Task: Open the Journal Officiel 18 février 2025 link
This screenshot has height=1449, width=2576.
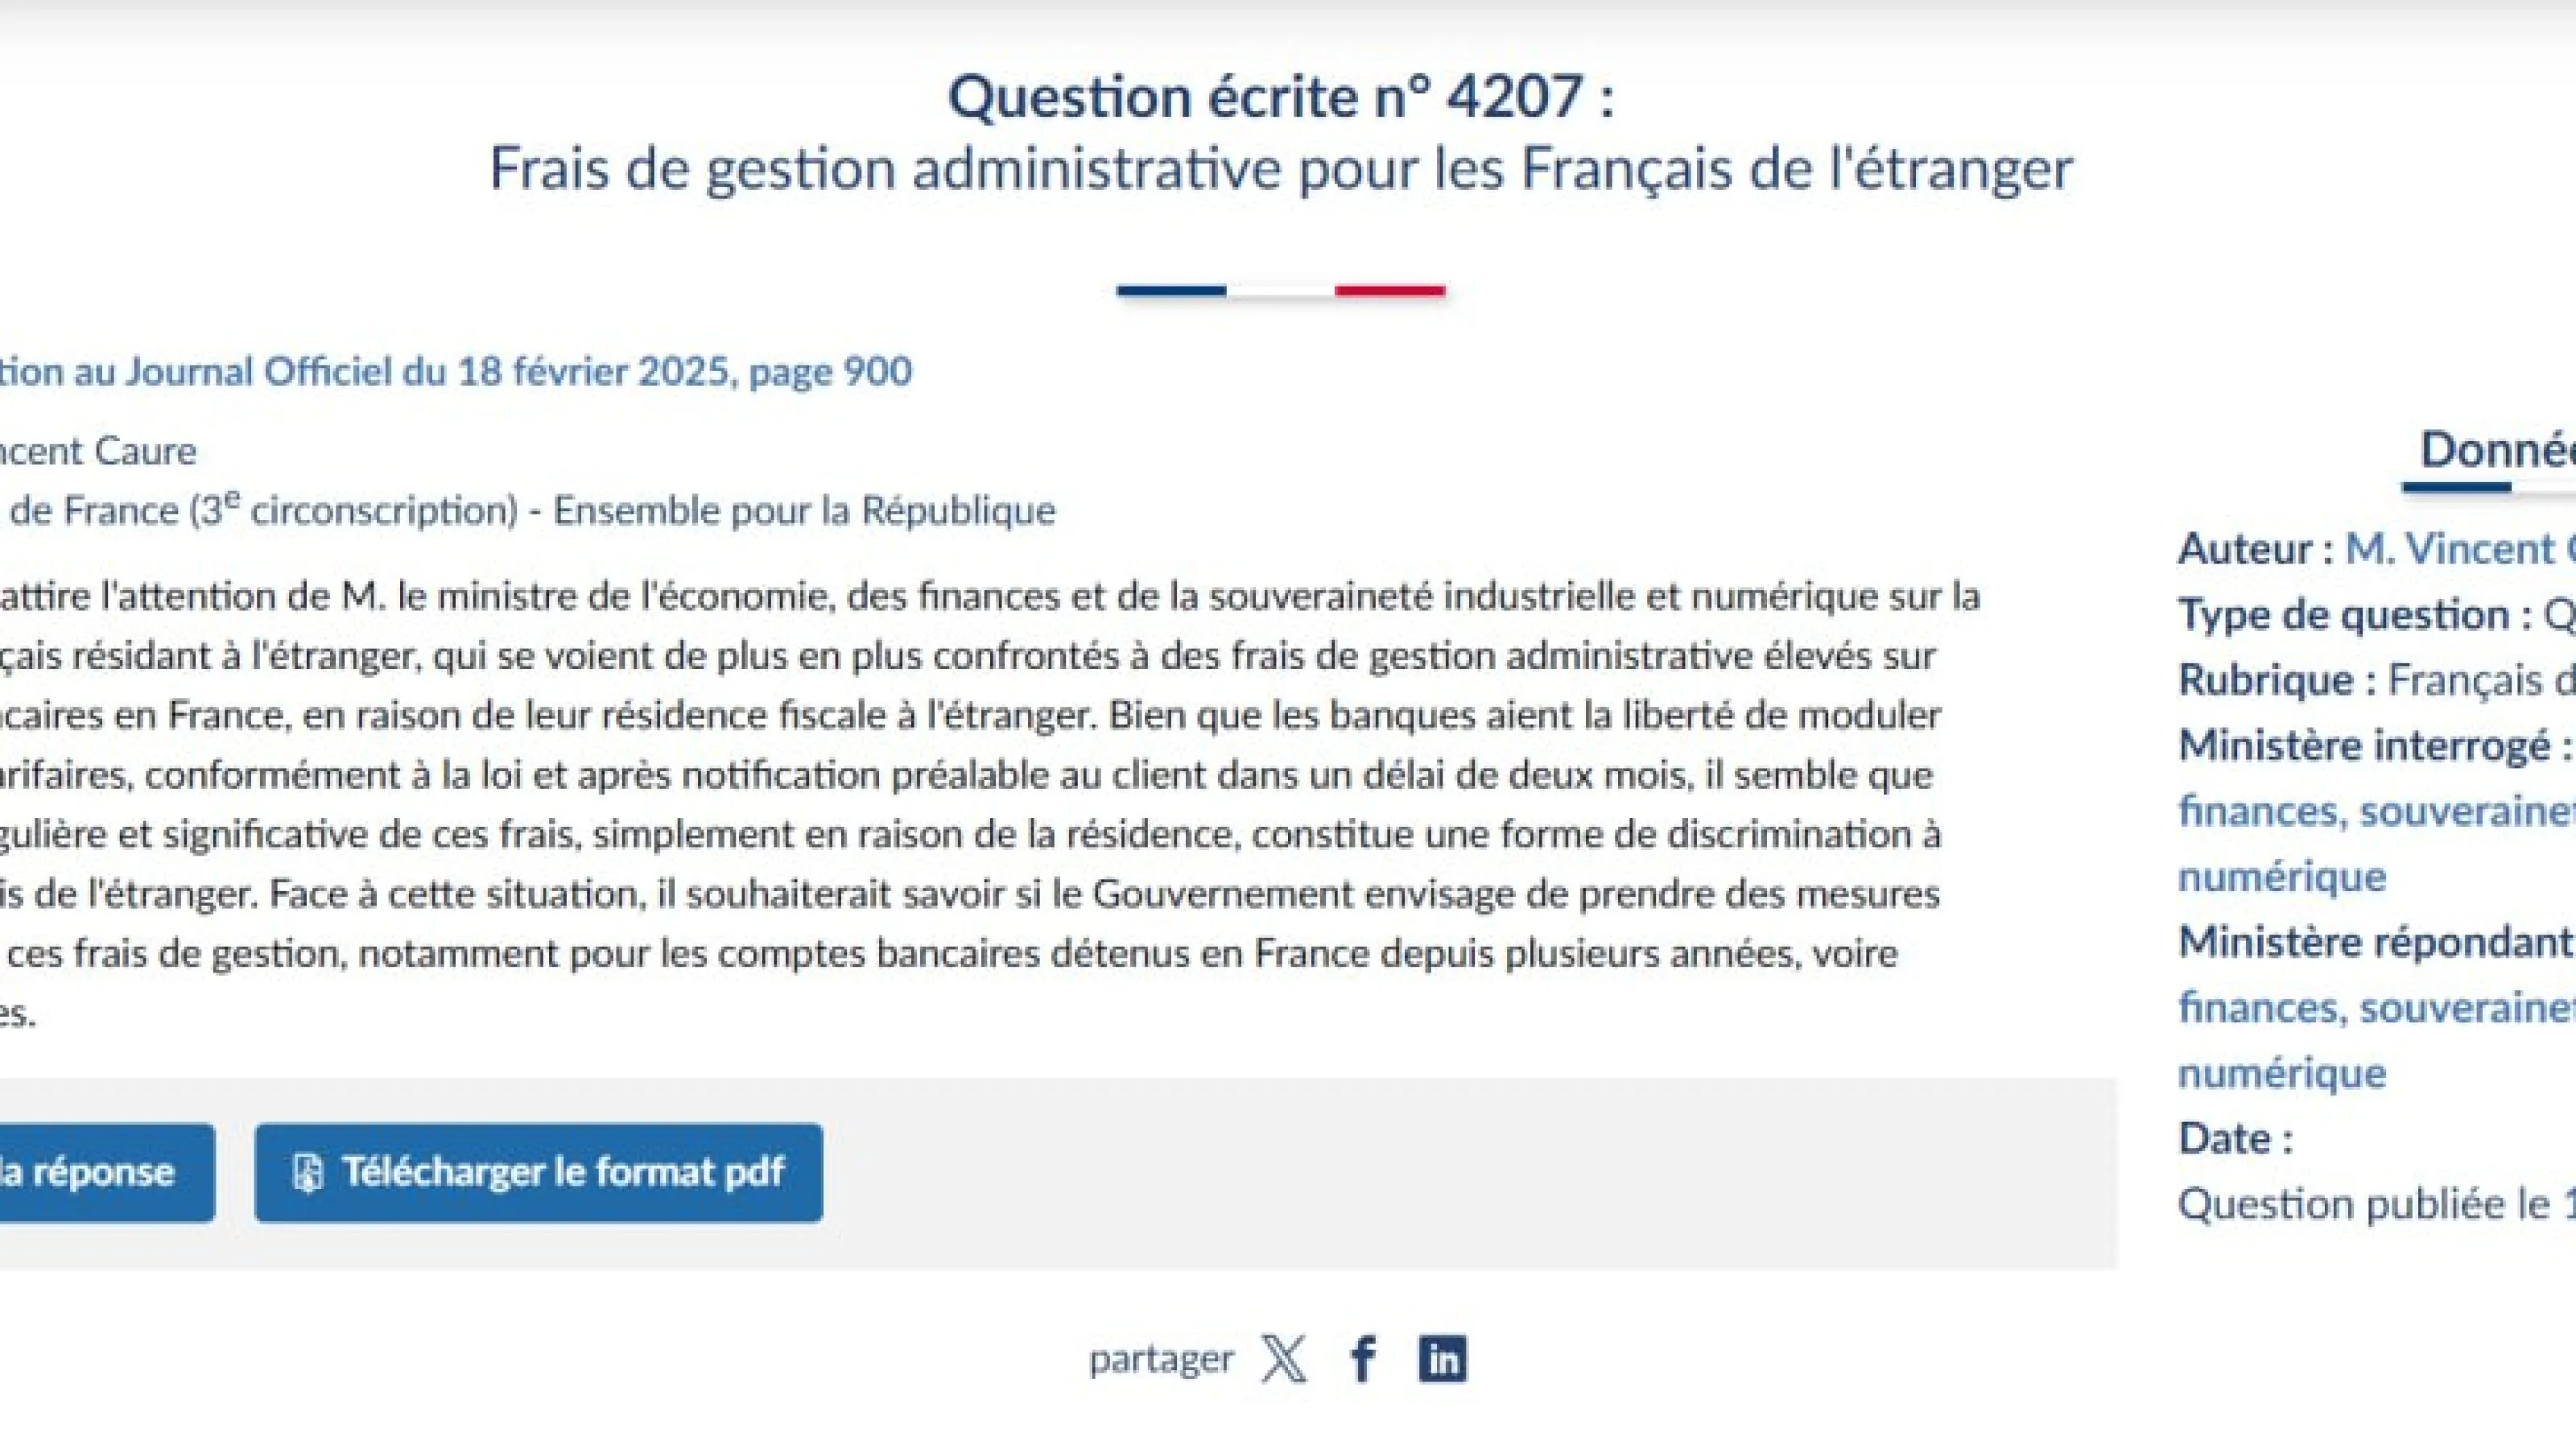Action: pyautogui.click(x=455, y=372)
